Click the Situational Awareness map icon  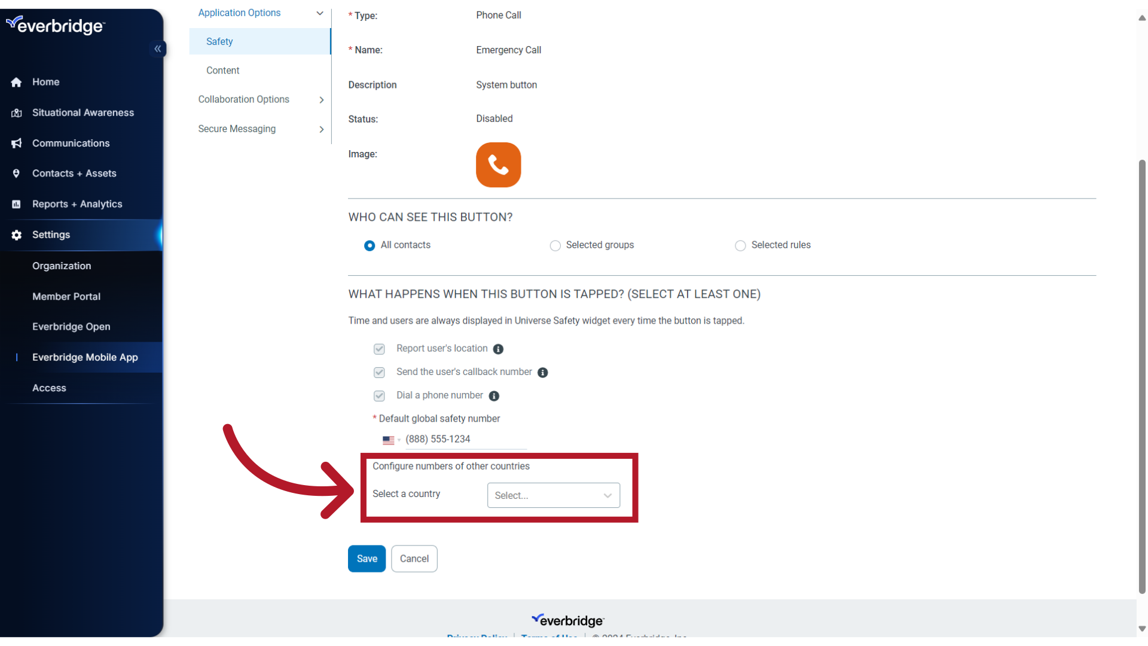(16, 113)
